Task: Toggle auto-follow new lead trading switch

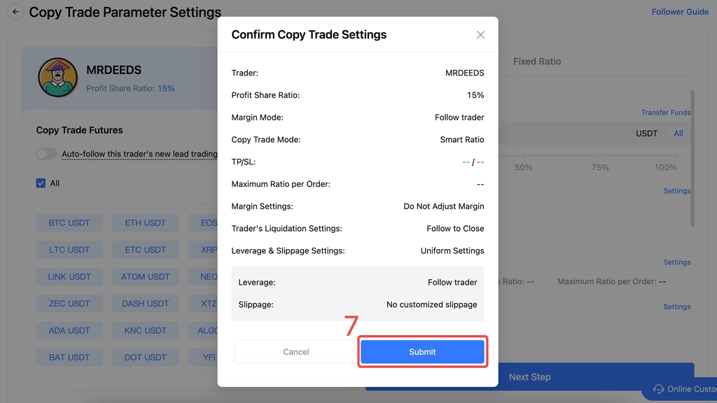Action: click(46, 154)
